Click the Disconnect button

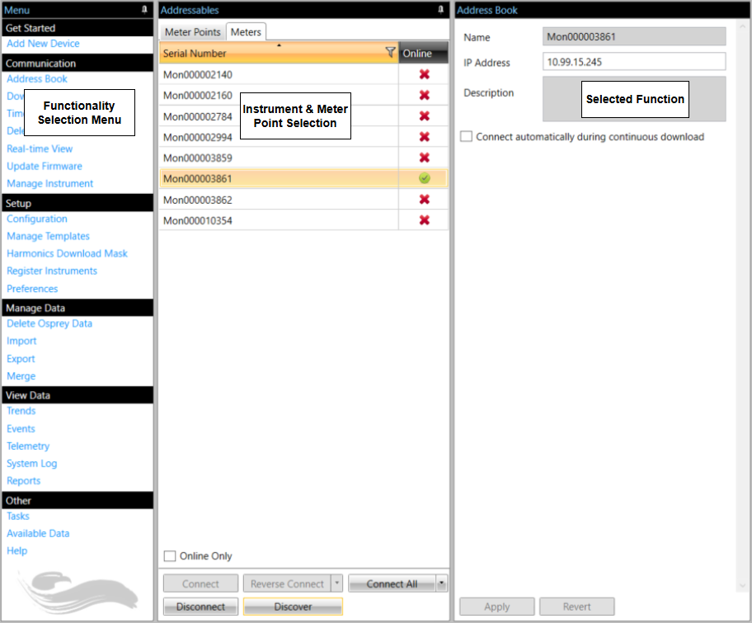click(200, 606)
